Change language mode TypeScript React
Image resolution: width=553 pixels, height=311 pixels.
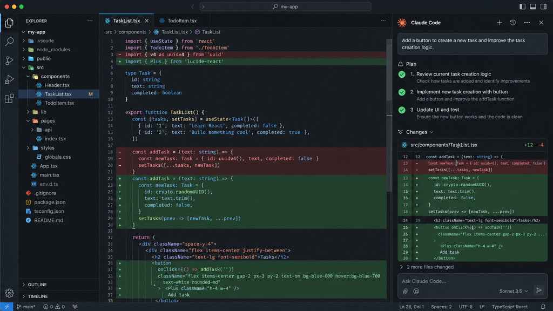[510, 307]
